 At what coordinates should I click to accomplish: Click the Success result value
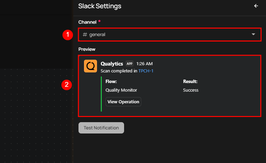pos(191,90)
